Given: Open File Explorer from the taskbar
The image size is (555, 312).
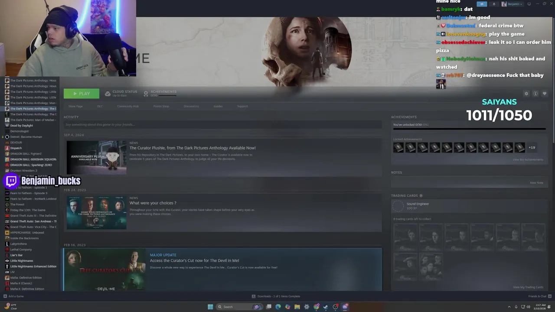Looking at the screenshot, I should (x=297, y=307).
